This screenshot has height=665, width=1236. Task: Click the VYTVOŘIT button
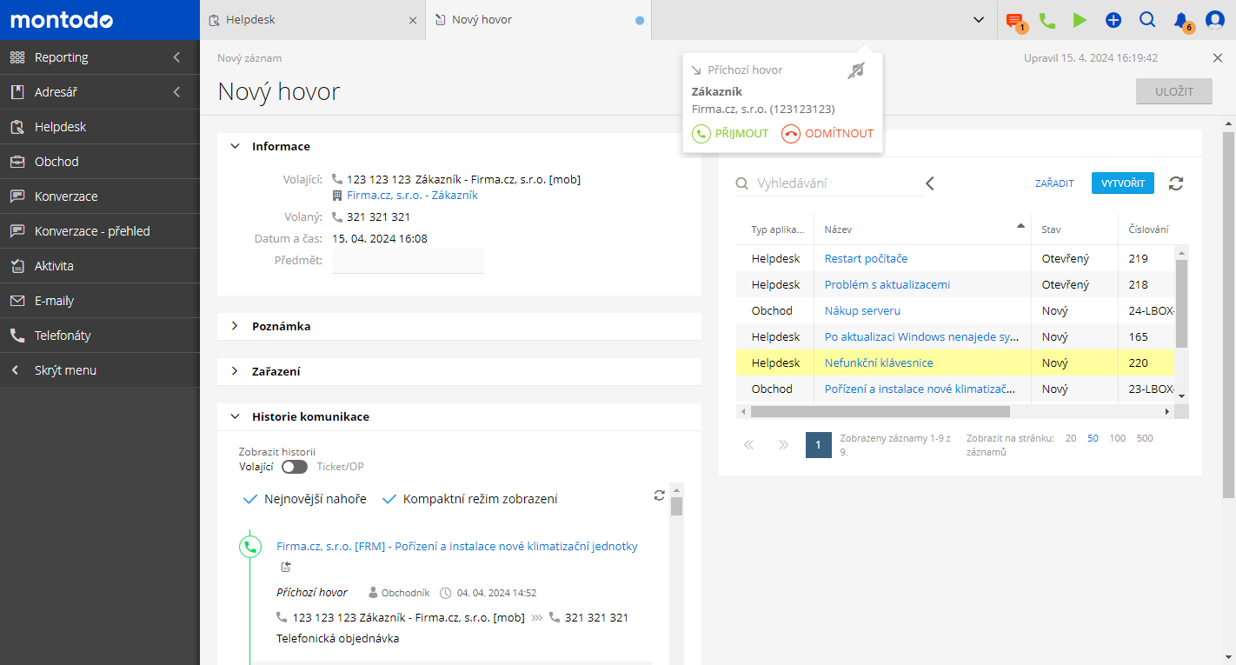(1122, 183)
